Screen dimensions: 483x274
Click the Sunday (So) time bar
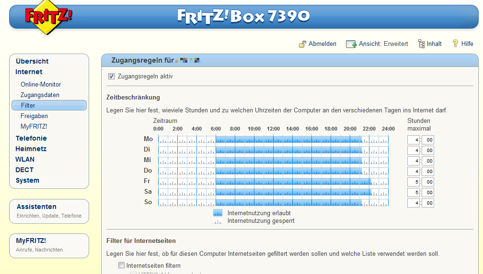[x=273, y=202]
